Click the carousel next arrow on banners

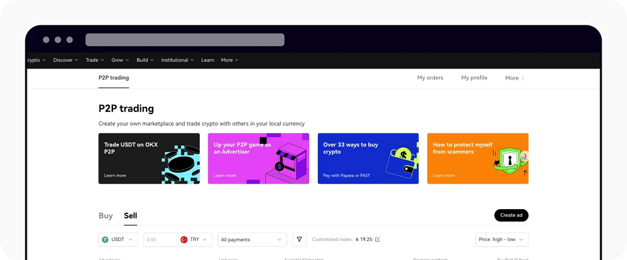[525, 156]
